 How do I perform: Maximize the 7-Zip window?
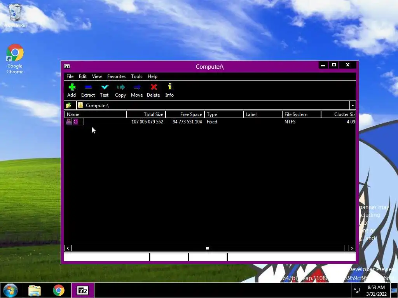334,65
